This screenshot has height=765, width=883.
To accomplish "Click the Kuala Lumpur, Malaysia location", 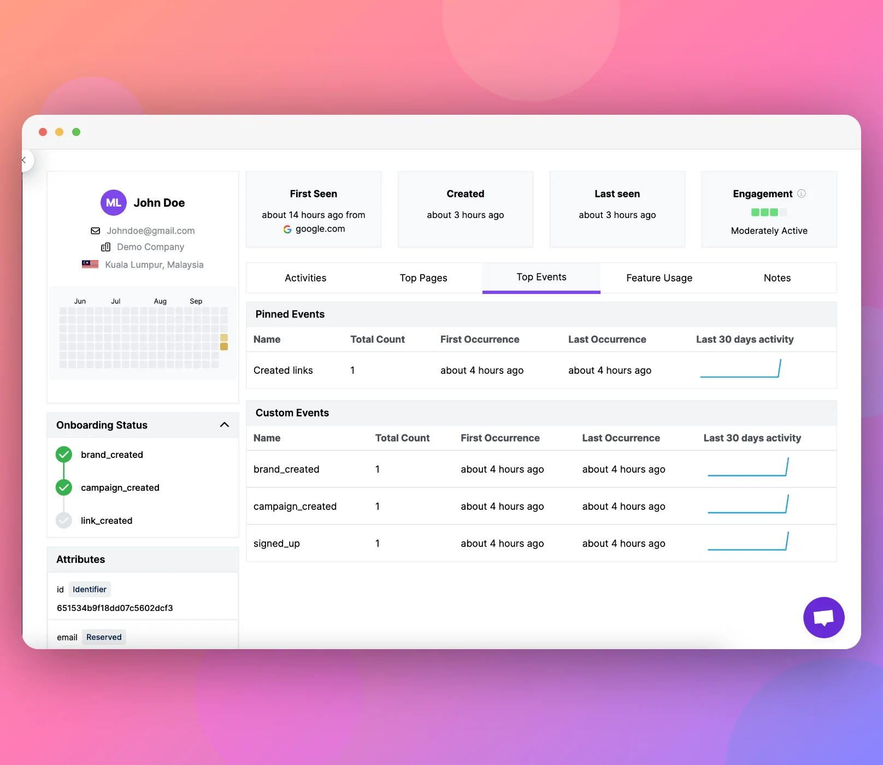I will click(x=154, y=264).
